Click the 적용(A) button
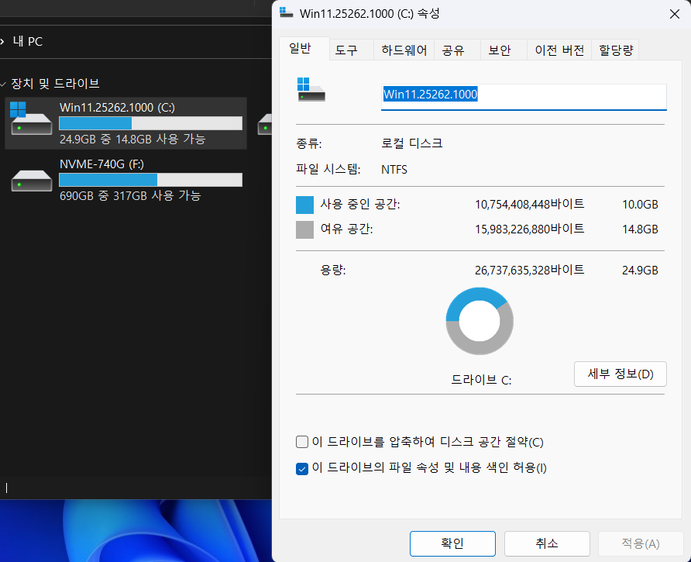Screen dimensions: 691x562 click(641, 543)
